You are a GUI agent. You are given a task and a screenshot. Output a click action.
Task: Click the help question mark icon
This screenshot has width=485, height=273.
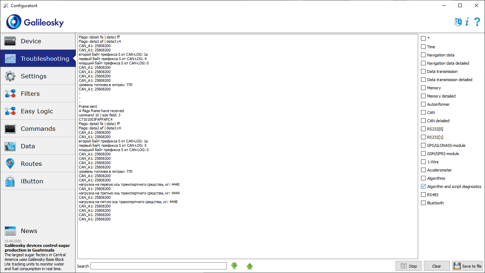pyautogui.click(x=477, y=22)
